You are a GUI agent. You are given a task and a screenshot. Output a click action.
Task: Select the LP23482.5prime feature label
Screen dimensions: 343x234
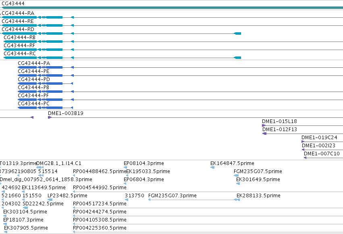point(67,196)
